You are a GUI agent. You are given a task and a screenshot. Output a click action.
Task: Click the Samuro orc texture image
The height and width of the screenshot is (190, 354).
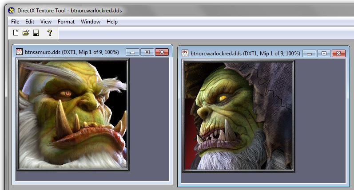(x=73, y=115)
